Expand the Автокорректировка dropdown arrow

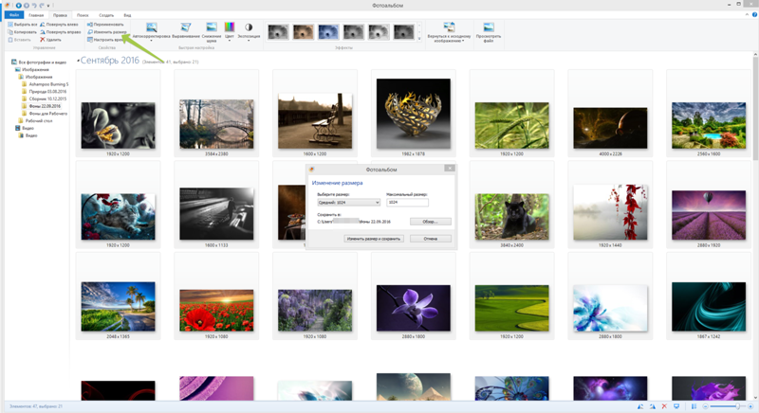(152, 41)
